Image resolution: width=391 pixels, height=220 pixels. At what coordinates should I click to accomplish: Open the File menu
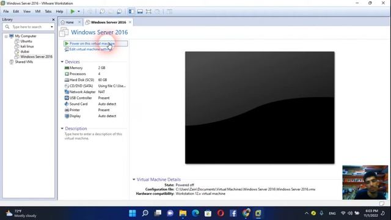pos(6,12)
